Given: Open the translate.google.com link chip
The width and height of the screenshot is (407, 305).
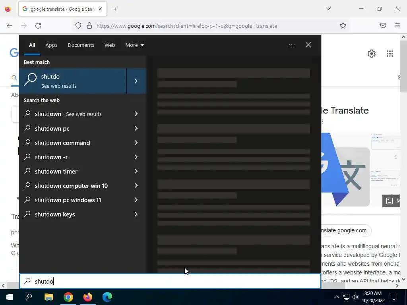Looking at the screenshot, I should pyautogui.click(x=346, y=230).
